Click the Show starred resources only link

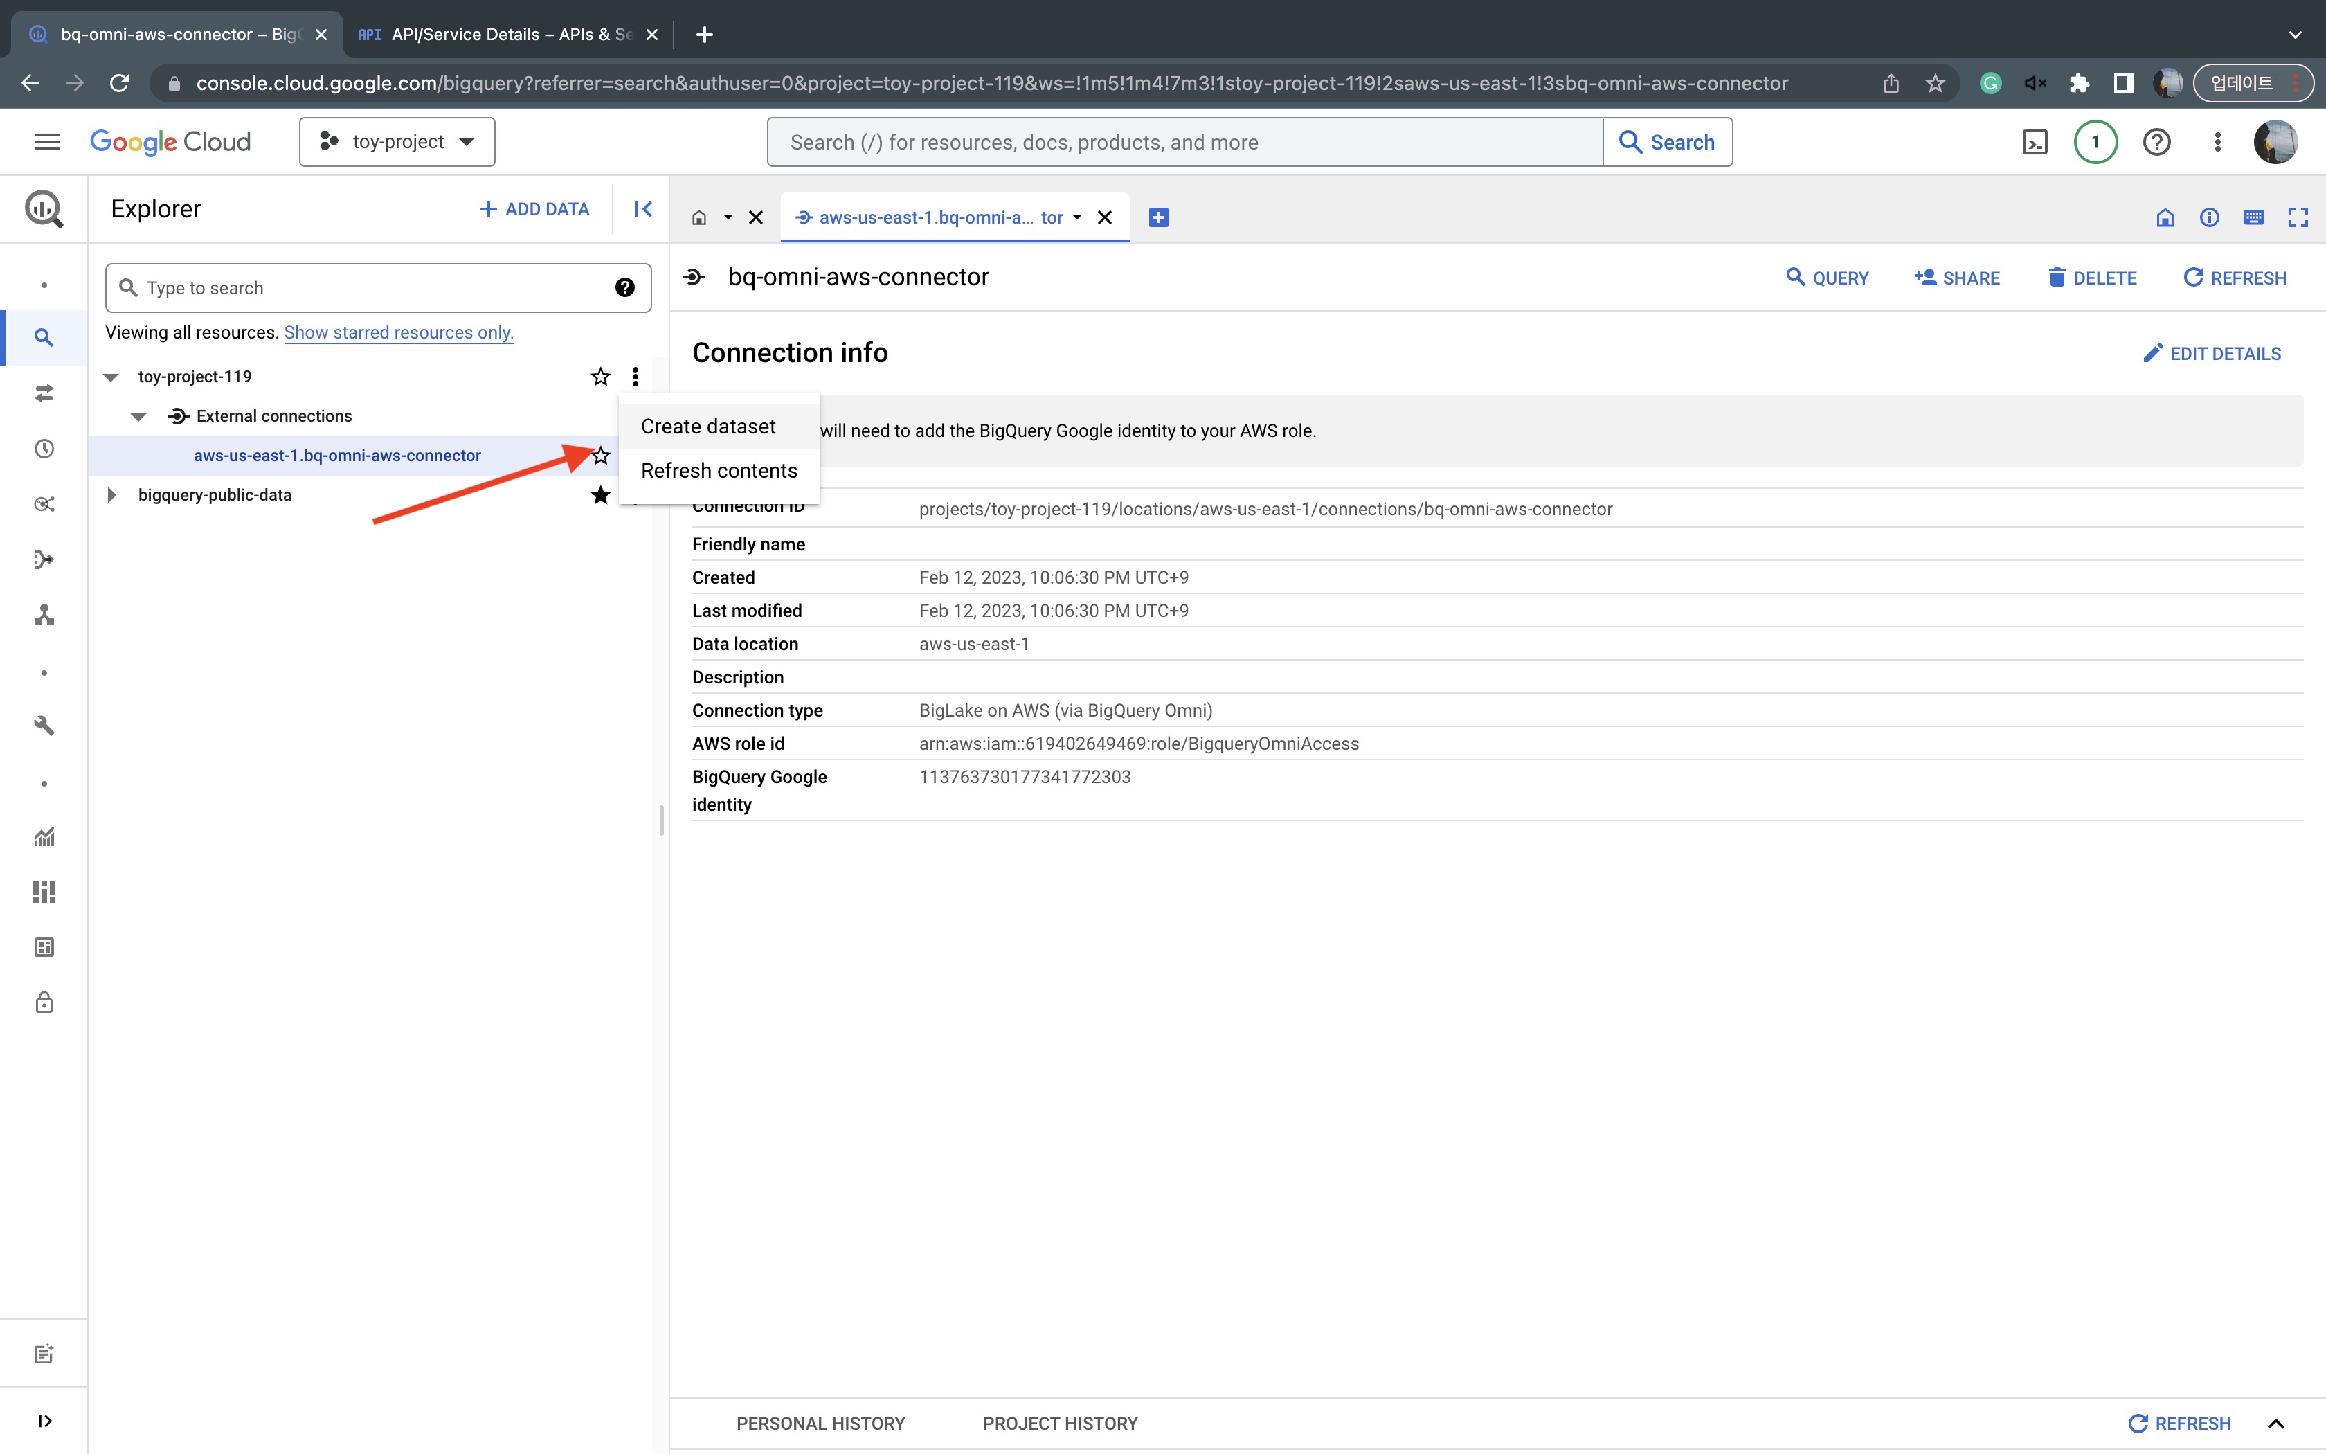[x=399, y=333]
